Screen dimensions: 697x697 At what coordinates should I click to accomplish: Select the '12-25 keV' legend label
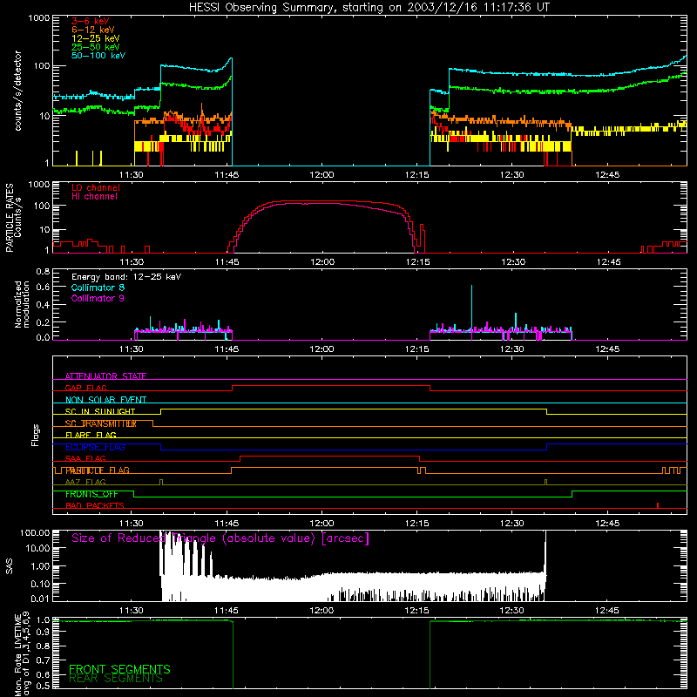(x=96, y=38)
